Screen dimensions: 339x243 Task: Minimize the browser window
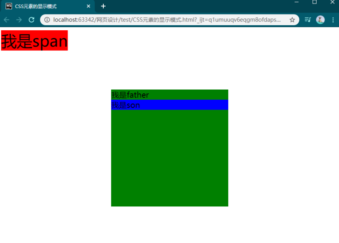297,2
